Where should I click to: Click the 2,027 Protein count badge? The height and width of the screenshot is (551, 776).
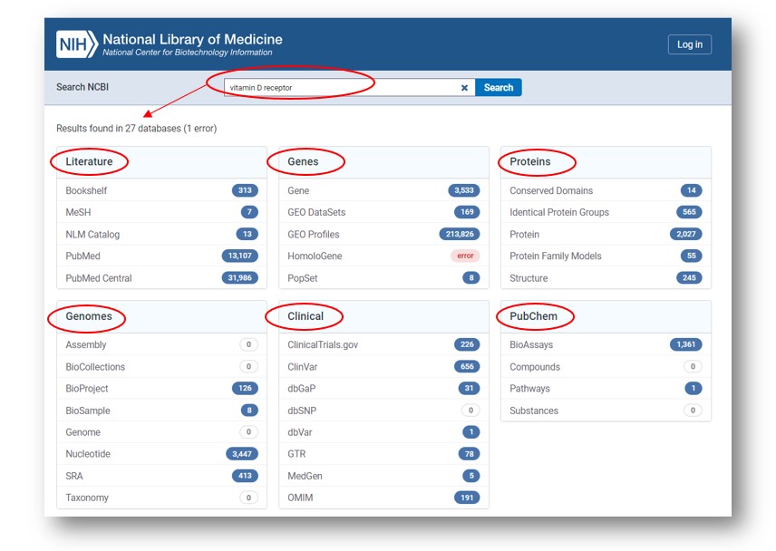click(686, 234)
